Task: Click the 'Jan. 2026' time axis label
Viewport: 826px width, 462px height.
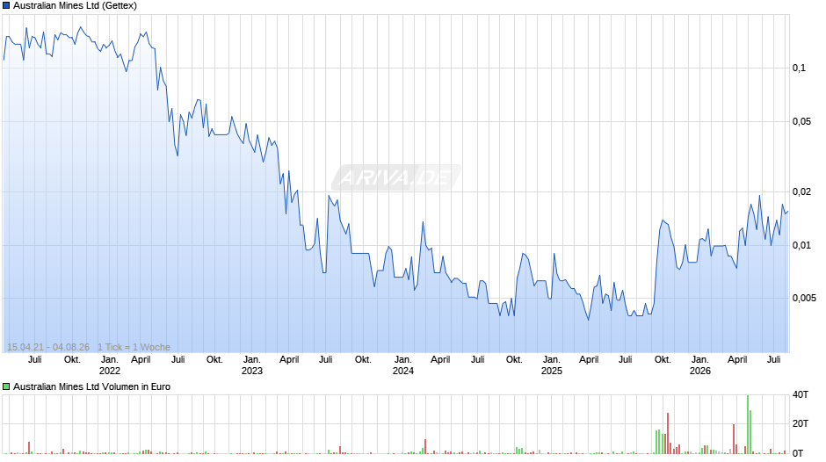Action: (700, 365)
